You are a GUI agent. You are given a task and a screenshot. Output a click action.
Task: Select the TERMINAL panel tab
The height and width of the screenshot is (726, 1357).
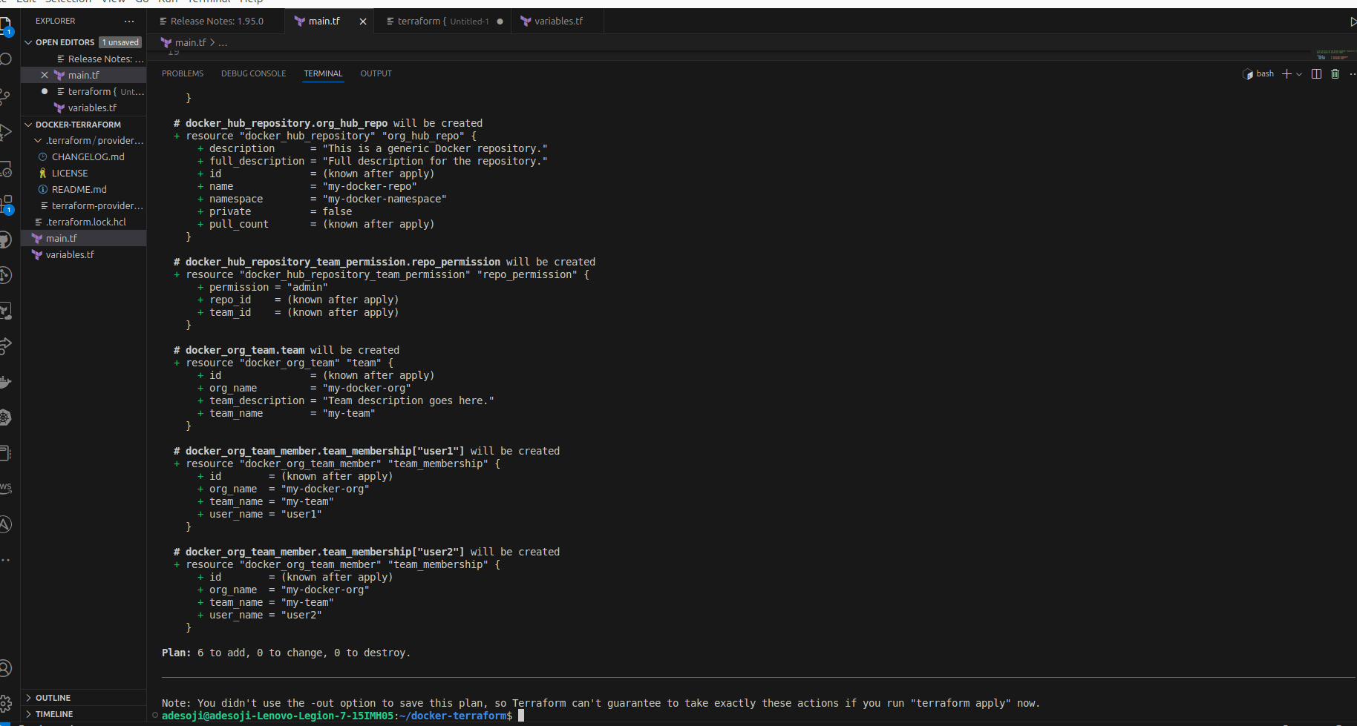[323, 73]
